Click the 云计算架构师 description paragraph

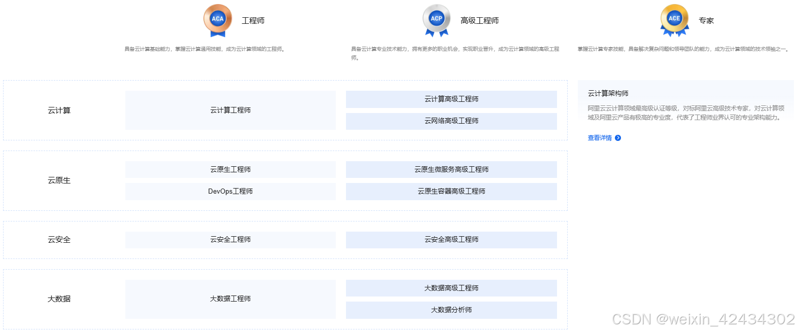686,113
